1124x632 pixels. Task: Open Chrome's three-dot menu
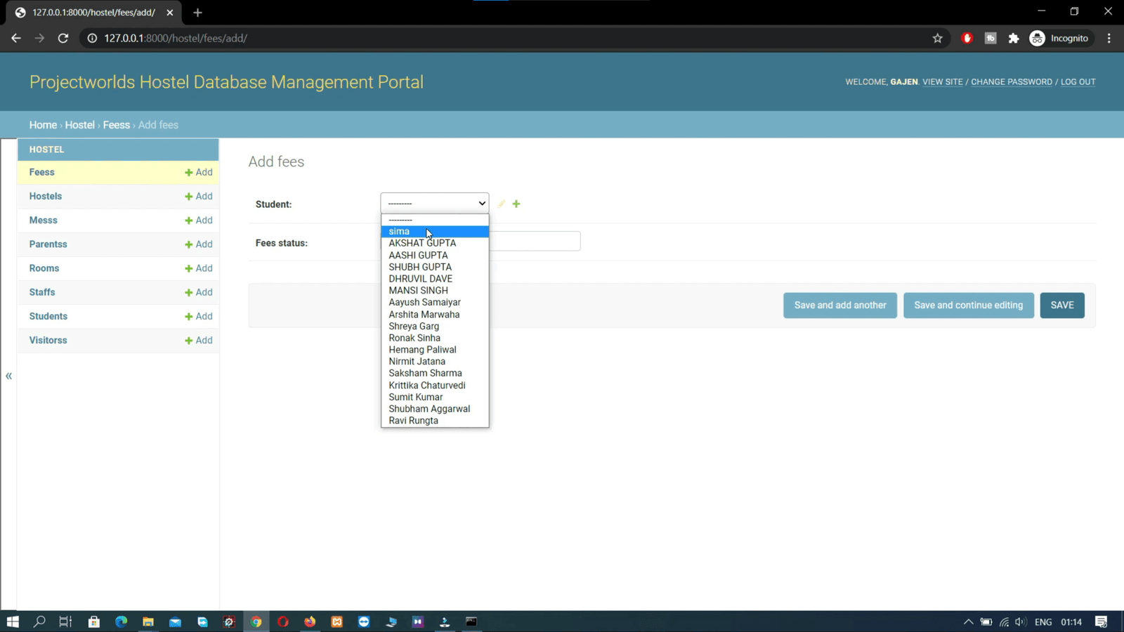tap(1109, 39)
